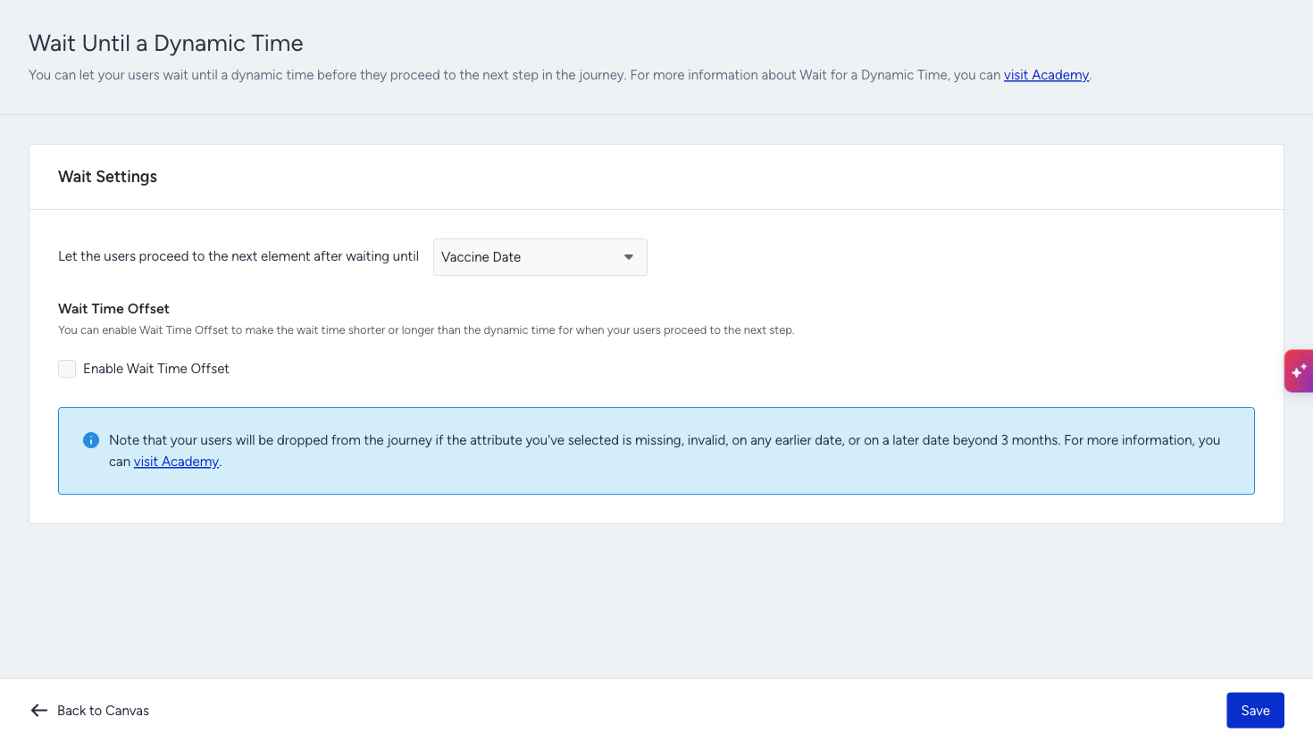Click the Wait Time Offset subheading
The width and height of the screenshot is (1313, 742).
click(113, 309)
